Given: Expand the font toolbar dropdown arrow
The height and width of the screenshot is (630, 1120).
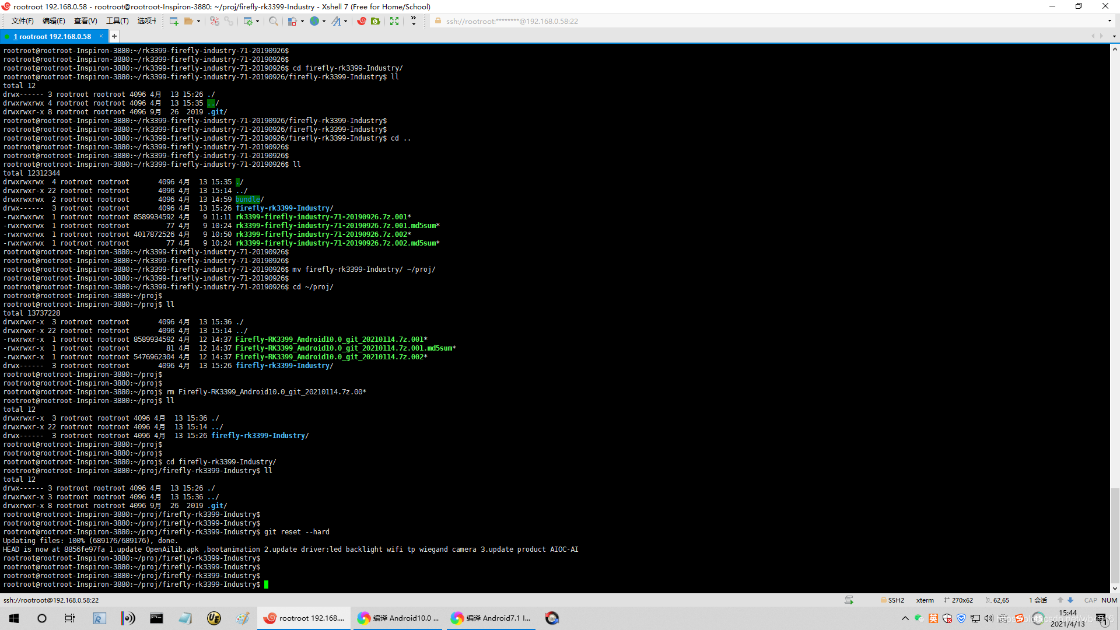Looking at the screenshot, I should [x=346, y=21].
